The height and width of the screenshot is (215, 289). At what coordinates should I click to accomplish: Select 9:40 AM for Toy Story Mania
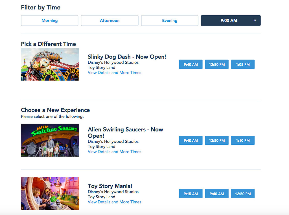coord(217,194)
